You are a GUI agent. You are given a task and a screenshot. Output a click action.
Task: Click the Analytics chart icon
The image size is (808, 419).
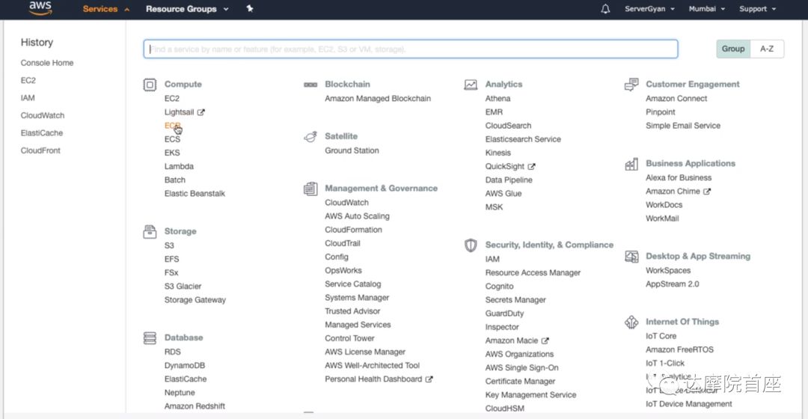[x=471, y=85]
